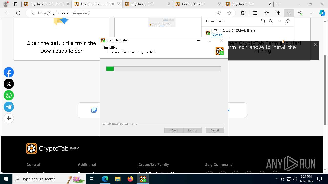Screen dimensions: 328x184
Task: Open the Windows Start menu
Action: (6, 179)
